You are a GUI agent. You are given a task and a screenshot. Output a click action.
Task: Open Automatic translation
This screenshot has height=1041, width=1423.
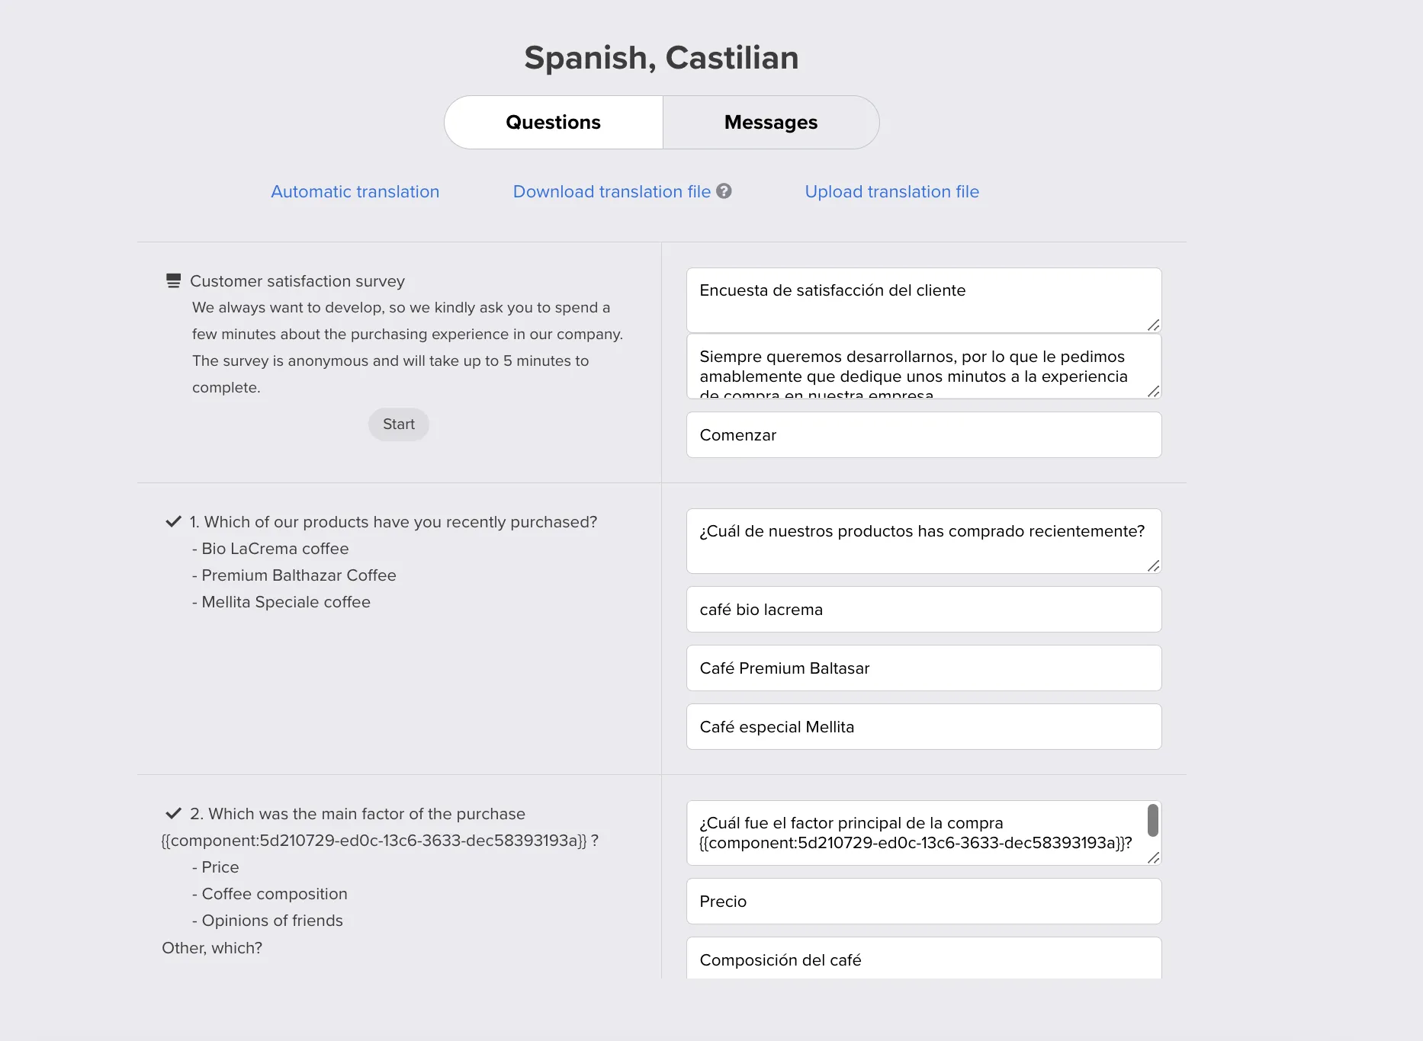[x=355, y=191]
